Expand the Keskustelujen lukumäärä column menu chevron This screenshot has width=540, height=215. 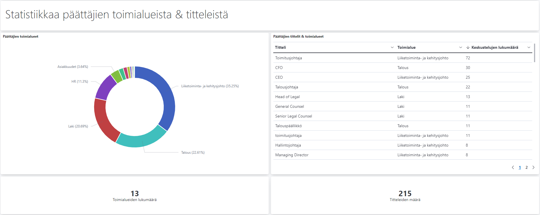[x=529, y=47]
